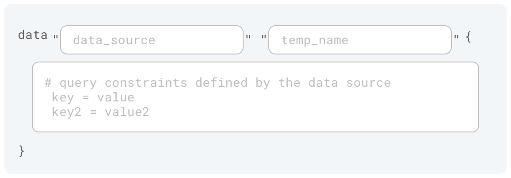
Task: Click the '# query constraints' comment placeholder line
Action: pos(217,83)
